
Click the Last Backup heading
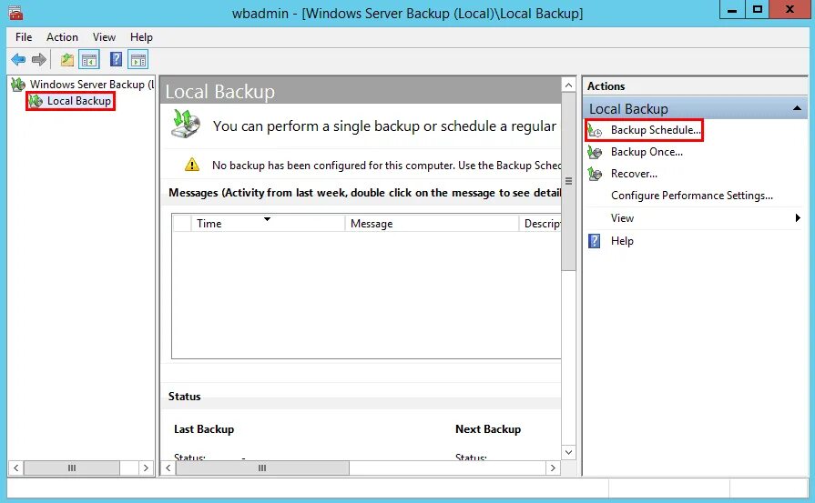(204, 429)
